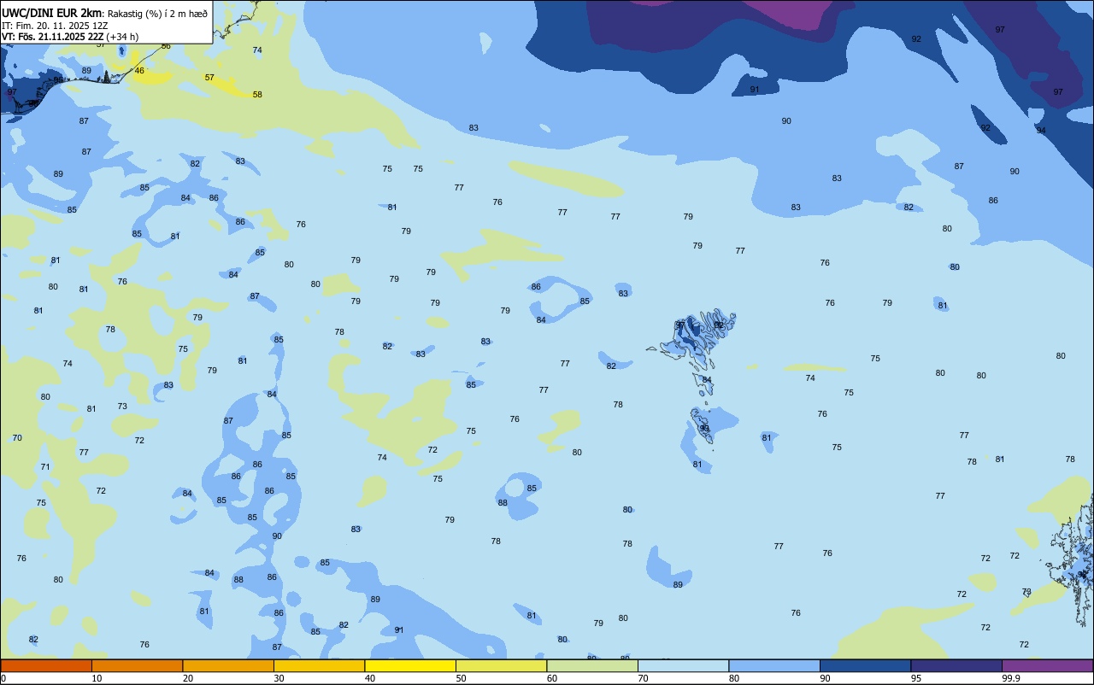Click the legend tick label "99.9"

1010,678
